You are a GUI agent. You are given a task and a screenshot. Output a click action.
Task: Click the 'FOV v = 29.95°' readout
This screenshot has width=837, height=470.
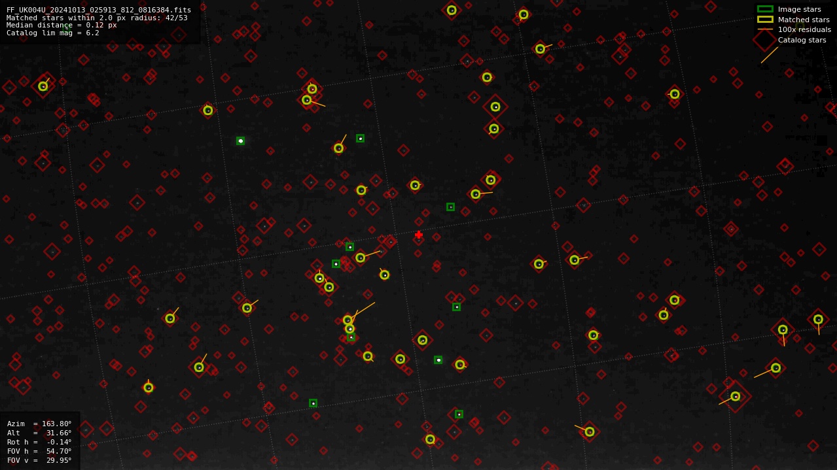[39, 460]
